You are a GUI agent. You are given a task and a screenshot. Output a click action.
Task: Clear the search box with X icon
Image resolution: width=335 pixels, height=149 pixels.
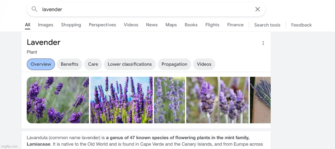coord(257,9)
